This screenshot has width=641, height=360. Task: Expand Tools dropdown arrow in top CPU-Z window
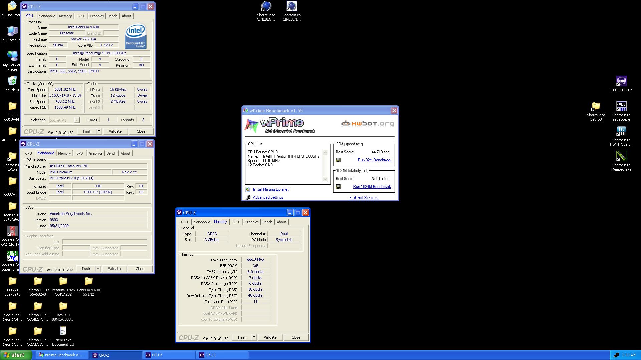pyautogui.click(x=99, y=131)
